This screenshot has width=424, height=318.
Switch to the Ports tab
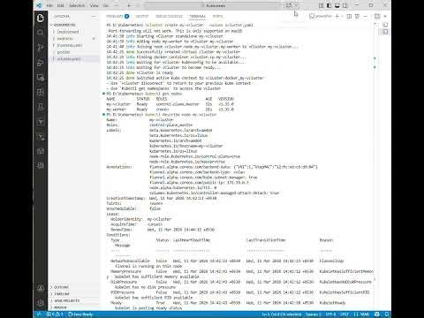tap(217, 16)
